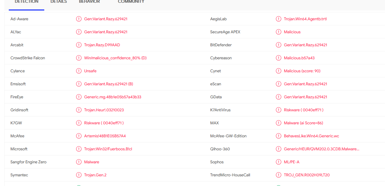
Task: Click the CrowdStrike Falcon engine name
Action: [28, 58]
